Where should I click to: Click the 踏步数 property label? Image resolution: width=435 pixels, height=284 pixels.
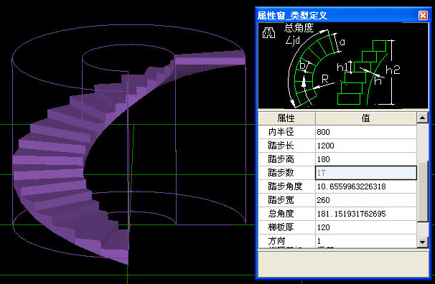(x=281, y=173)
